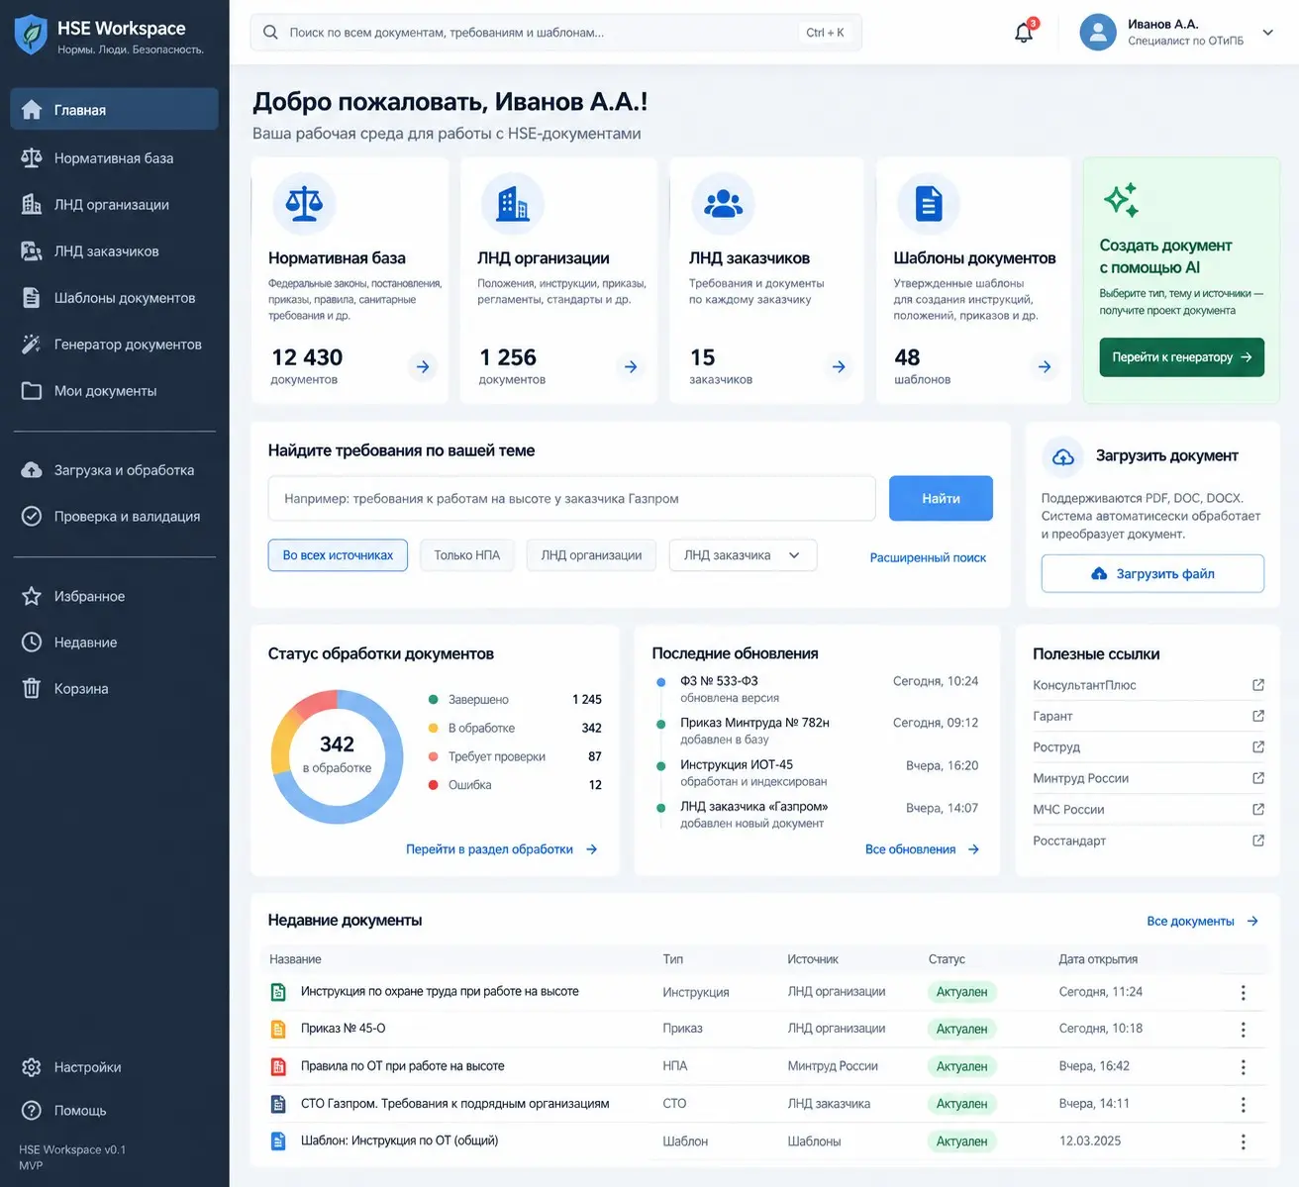
Task: Open the Приказ Минтруда № 782н update entry
Action: coord(817,731)
